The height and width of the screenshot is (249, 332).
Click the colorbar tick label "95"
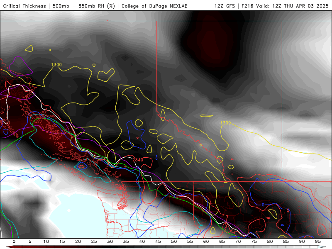coord(318,242)
